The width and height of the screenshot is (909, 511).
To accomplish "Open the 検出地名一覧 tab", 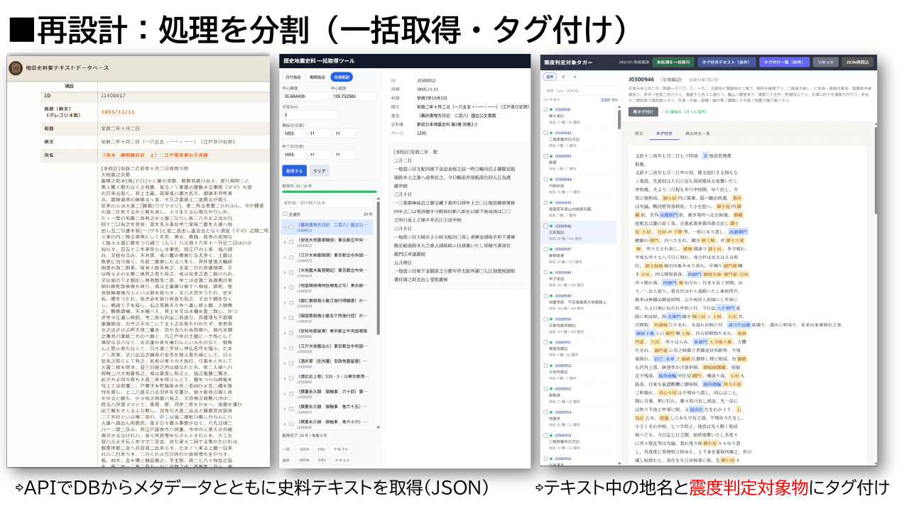I will 697,133.
